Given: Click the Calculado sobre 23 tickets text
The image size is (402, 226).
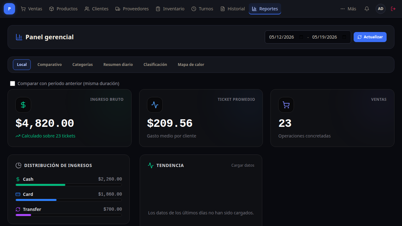Looking at the screenshot, I should 48,136.
